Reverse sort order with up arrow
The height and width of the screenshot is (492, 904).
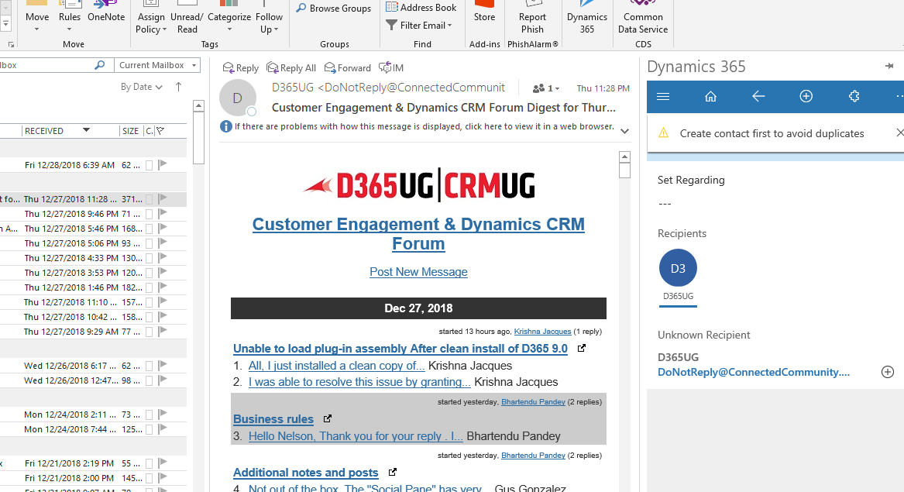[179, 87]
